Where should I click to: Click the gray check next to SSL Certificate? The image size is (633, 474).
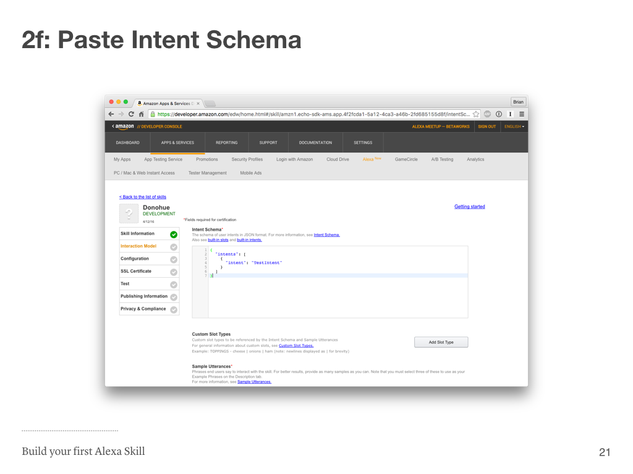click(x=174, y=272)
